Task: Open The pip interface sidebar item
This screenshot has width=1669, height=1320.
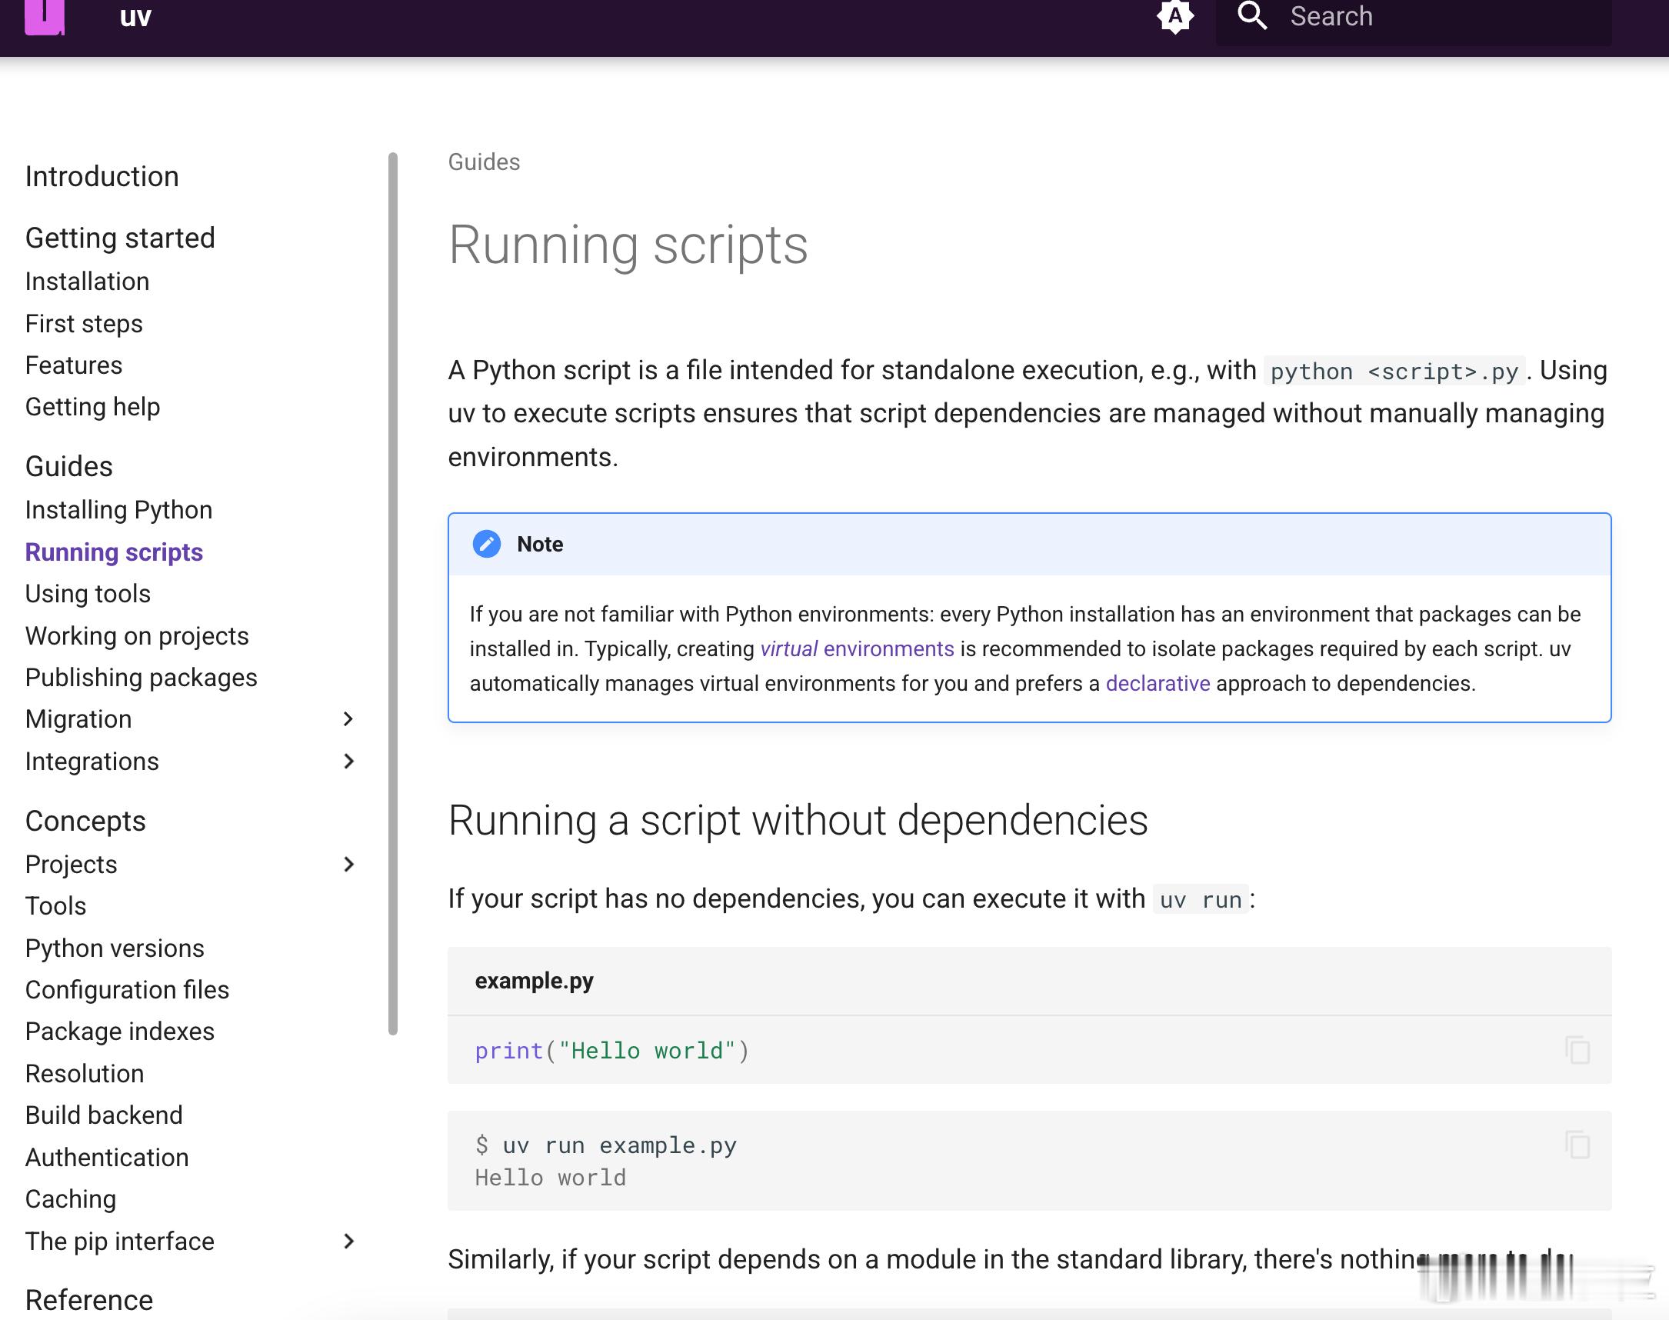Action: pyautogui.click(x=120, y=1242)
